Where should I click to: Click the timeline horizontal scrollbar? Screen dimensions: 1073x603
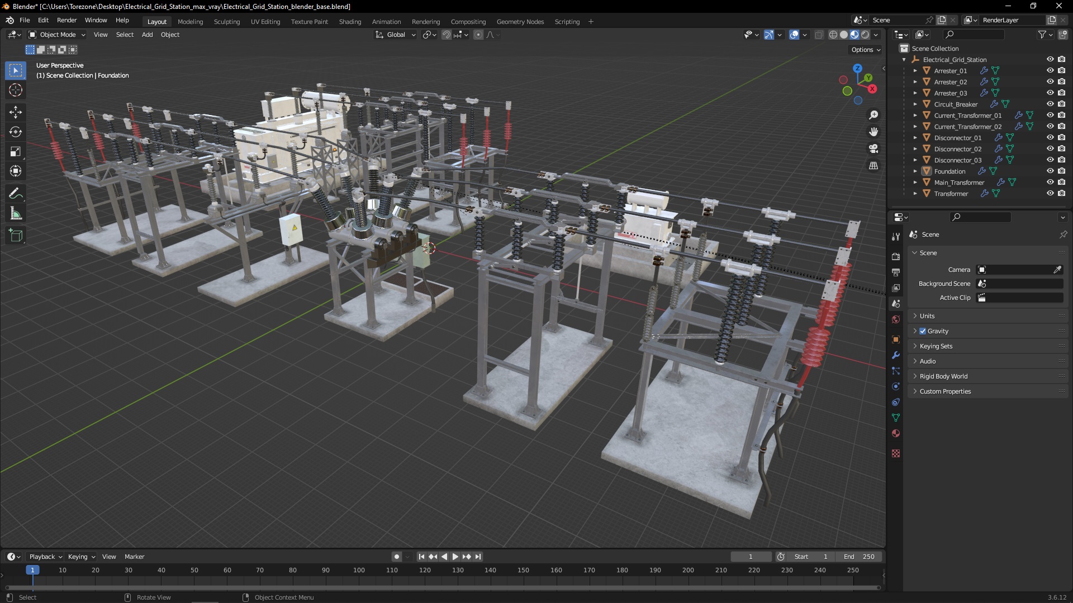click(443, 587)
